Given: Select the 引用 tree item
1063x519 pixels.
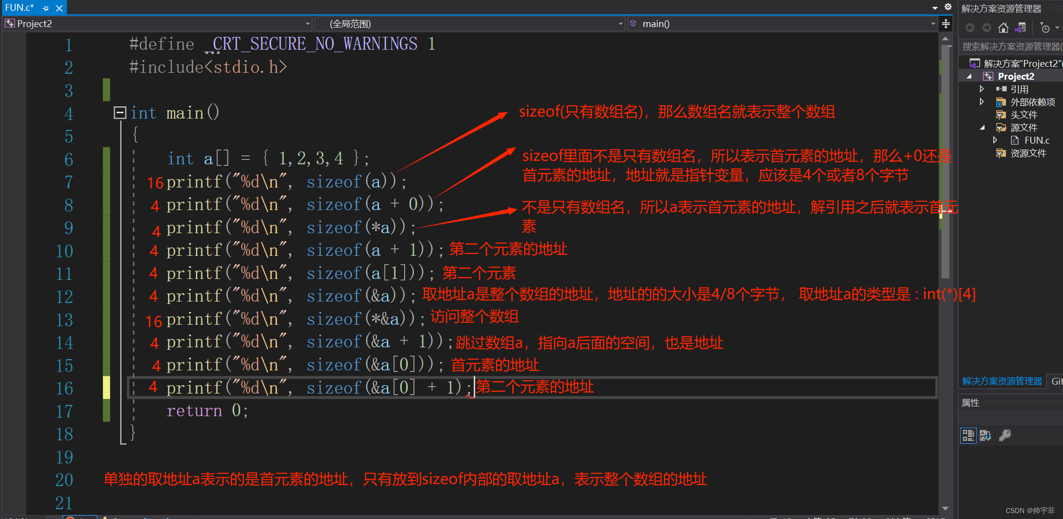Looking at the screenshot, I should coord(1019,89).
